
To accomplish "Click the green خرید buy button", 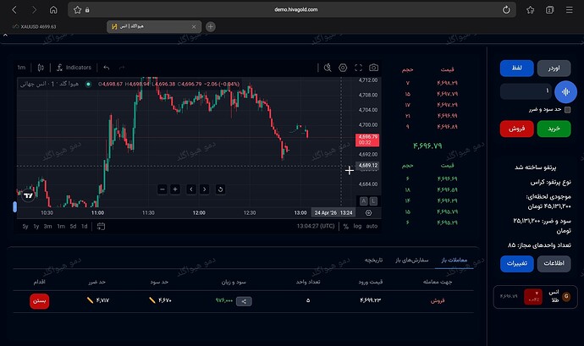I will (x=554, y=129).
